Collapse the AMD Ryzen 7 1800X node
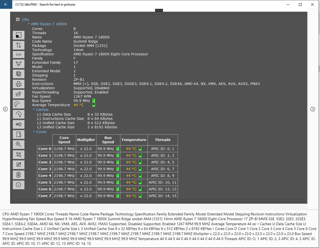The image size is (320, 248). point(29,24)
